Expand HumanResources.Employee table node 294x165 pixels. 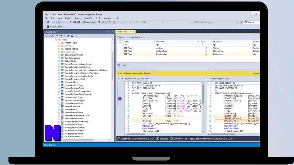[59, 67]
